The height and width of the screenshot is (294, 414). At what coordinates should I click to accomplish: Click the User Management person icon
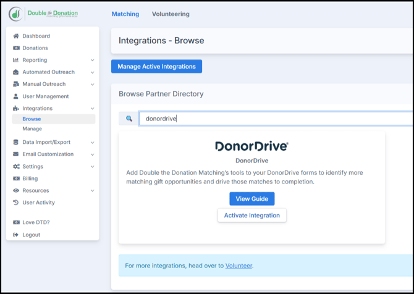[x=16, y=96]
